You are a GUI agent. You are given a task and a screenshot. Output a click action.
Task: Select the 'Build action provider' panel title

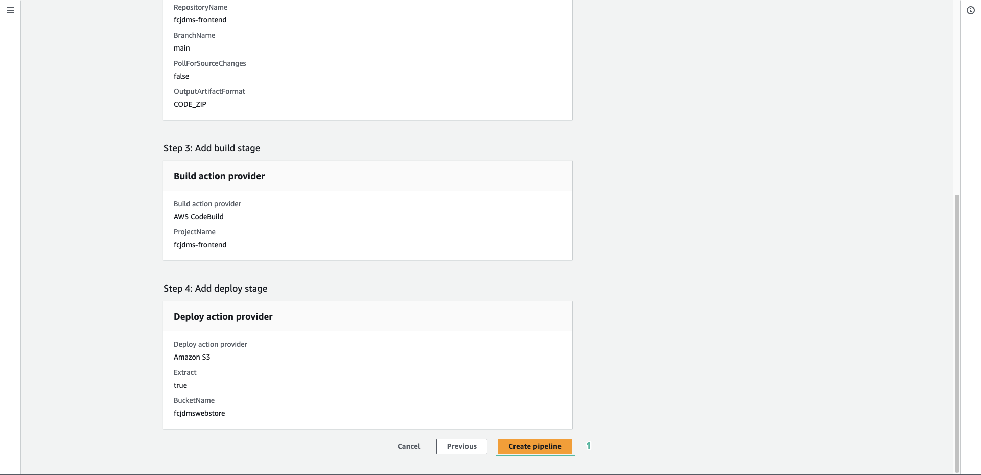219,176
